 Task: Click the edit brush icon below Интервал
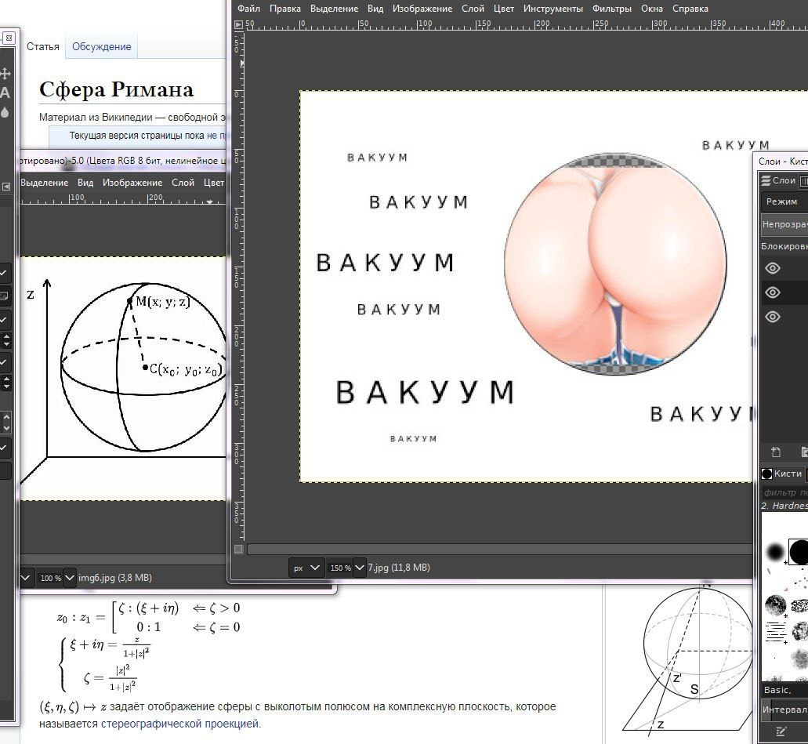pyautogui.click(x=781, y=731)
